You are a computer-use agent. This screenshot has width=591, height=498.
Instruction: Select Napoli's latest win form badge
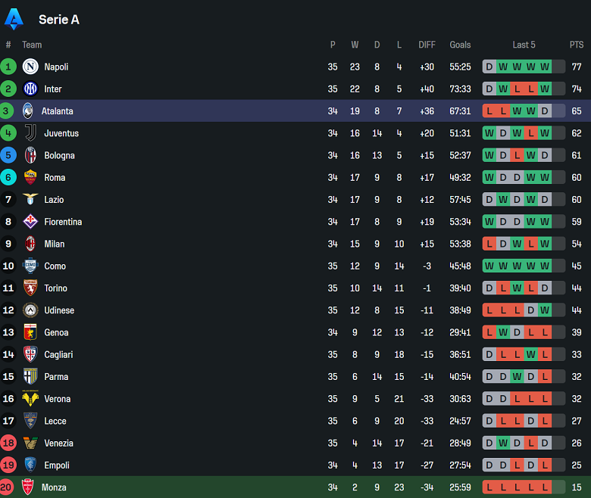[x=545, y=67]
